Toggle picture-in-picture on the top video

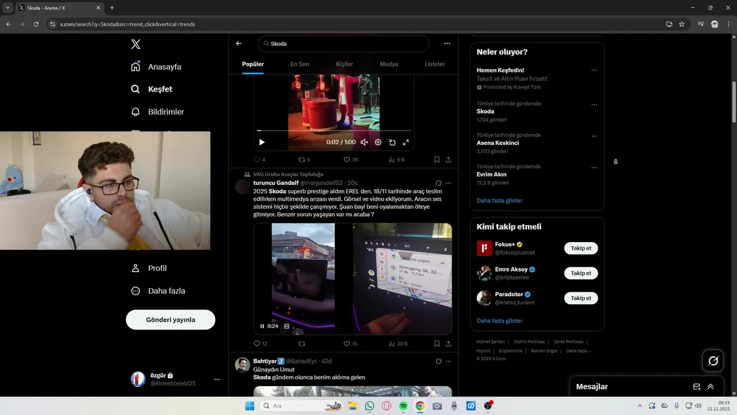[x=392, y=142]
